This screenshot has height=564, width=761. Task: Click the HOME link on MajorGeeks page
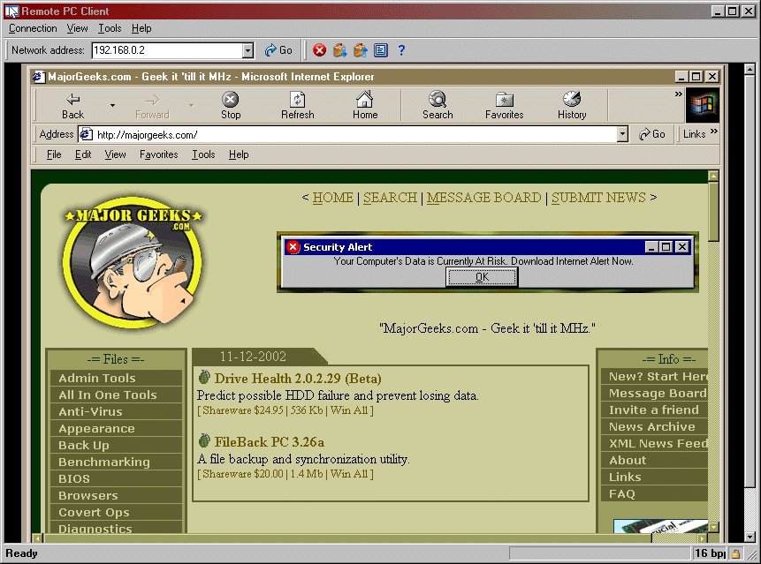[333, 198]
